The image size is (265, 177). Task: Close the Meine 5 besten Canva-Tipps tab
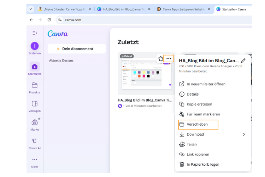pyautogui.click(x=90, y=9)
